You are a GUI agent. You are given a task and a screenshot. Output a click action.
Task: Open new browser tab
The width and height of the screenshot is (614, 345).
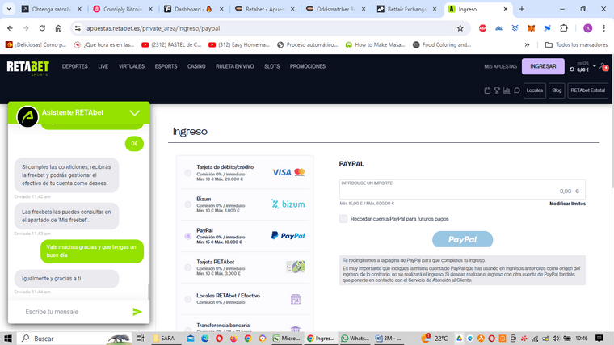point(522,9)
